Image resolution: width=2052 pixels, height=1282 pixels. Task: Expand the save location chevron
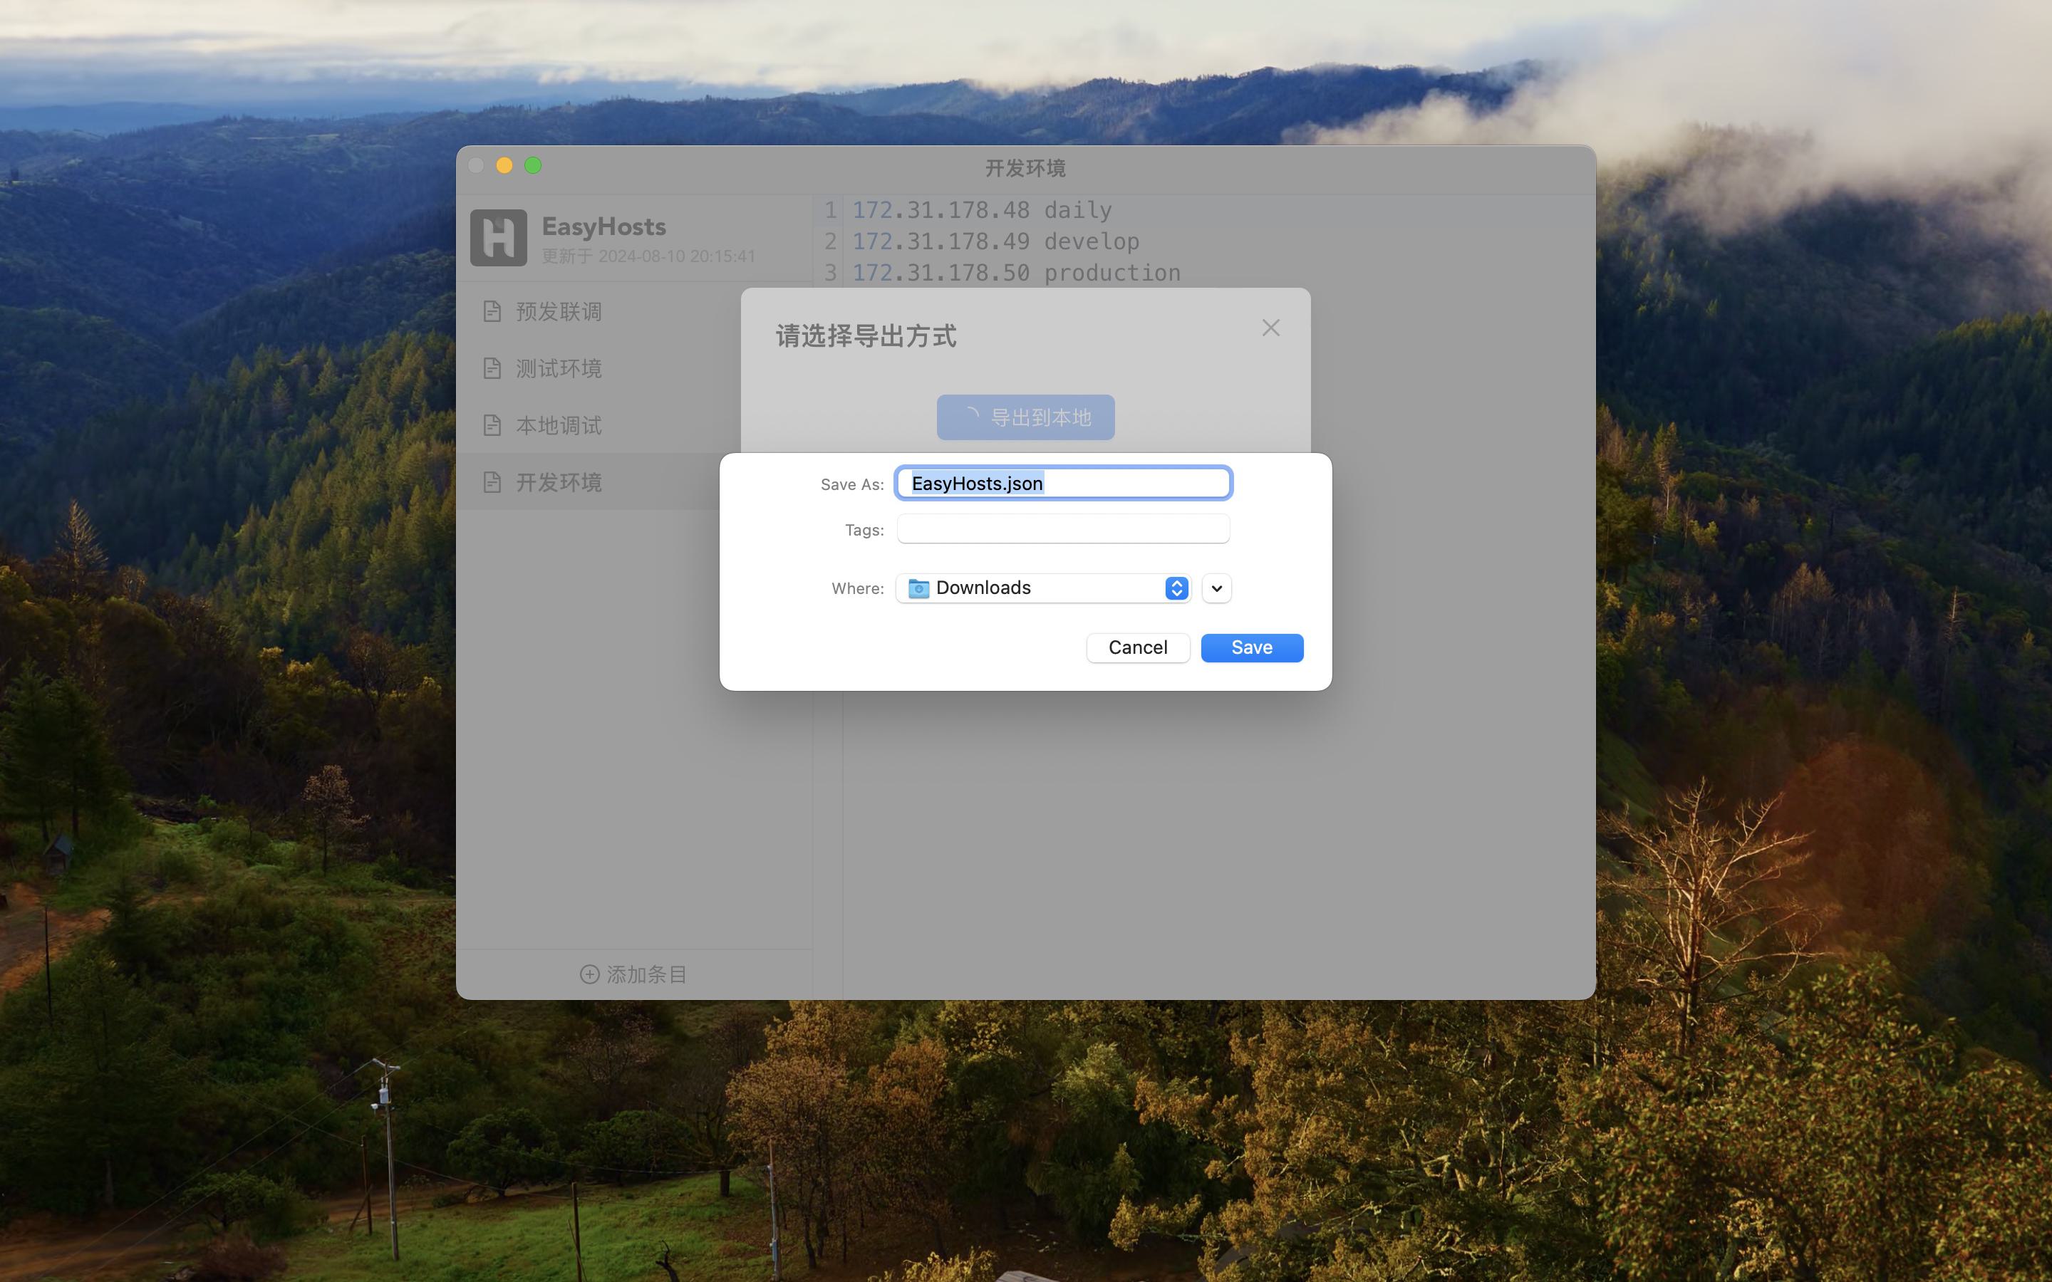[x=1218, y=588]
